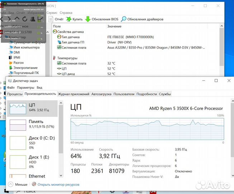Viewport: 234px width, 194px height.
Task: Click the AIDA64 back navigation arrow
Action: pyautogui.click(x=2, y=19)
